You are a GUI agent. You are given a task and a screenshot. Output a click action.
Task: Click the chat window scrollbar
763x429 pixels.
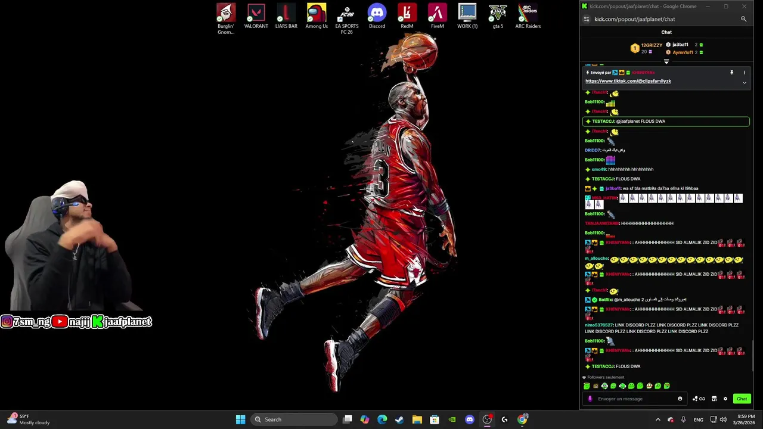753,355
